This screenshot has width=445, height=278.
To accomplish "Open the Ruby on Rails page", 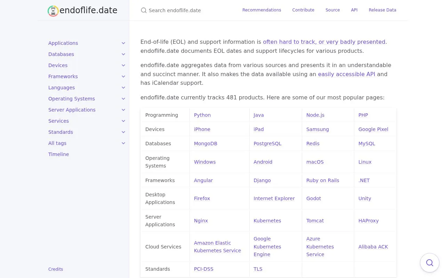I will pyautogui.click(x=323, y=180).
